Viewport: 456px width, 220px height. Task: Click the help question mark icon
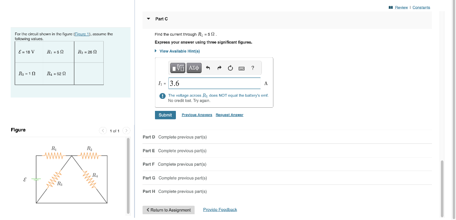click(253, 68)
